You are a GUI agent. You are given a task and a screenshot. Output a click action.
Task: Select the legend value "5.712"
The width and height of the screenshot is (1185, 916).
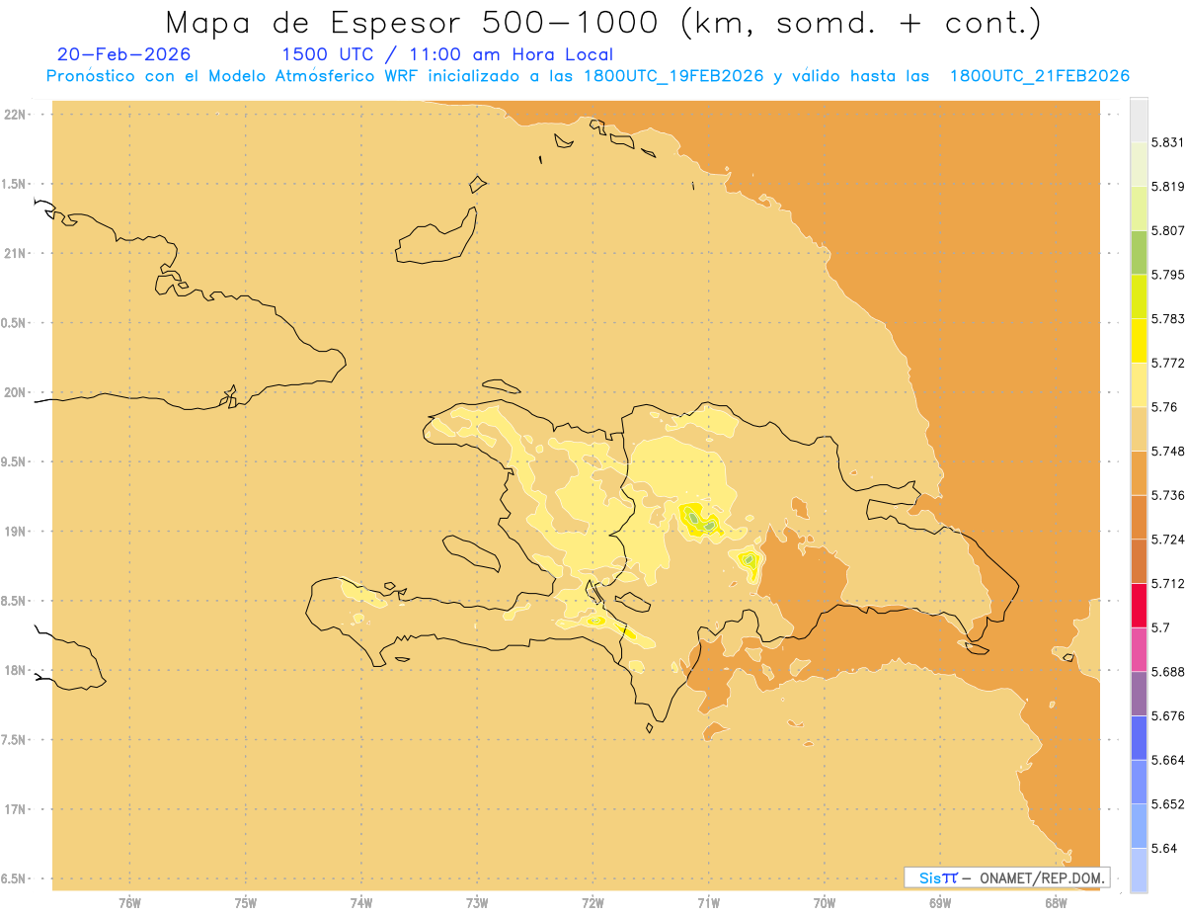[x=1168, y=584]
